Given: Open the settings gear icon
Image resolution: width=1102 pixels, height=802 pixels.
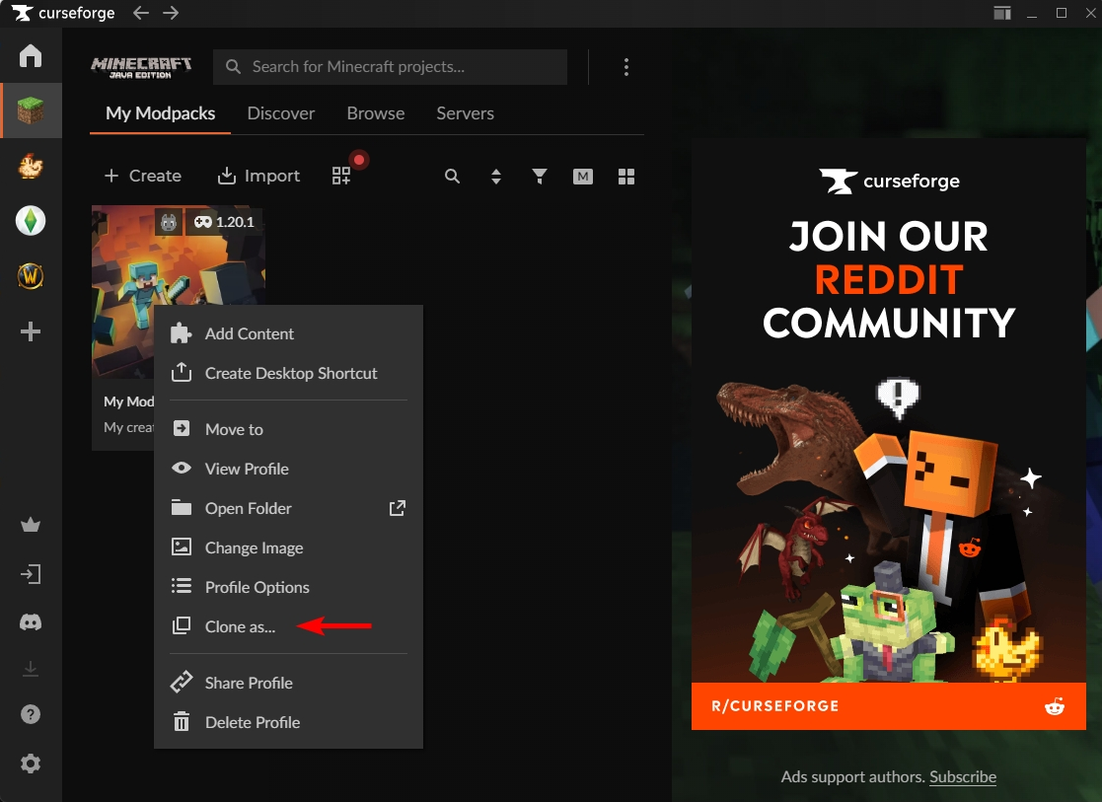Looking at the screenshot, I should (x=31, y=764).
